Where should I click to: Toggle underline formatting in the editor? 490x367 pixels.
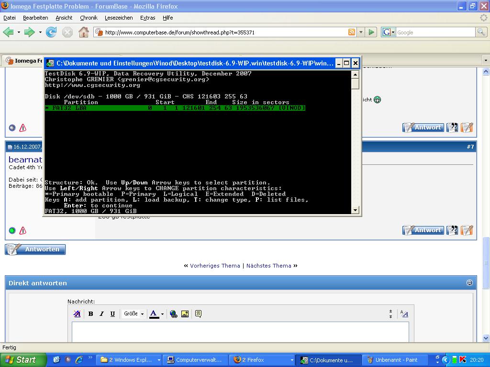[x=112, y=314]
